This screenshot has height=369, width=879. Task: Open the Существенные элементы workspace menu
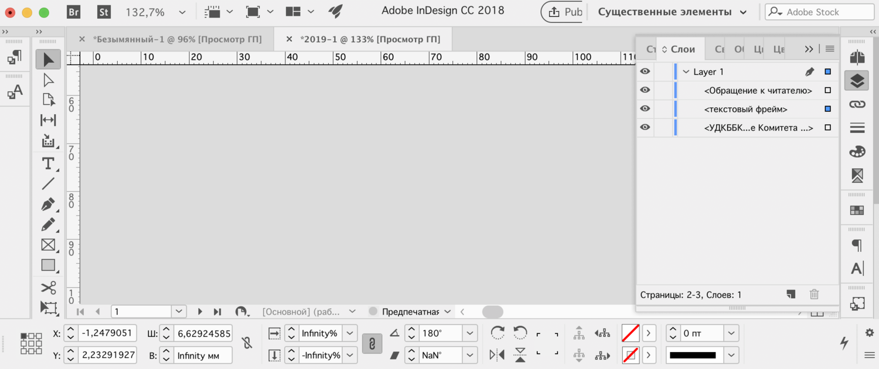pyautogui.click(x=672, y=12)
